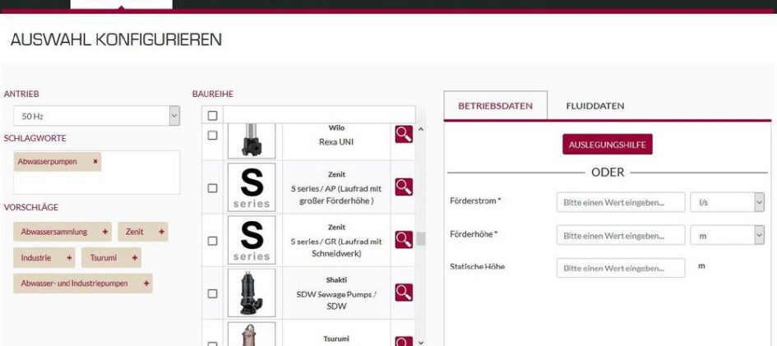777x346 pixels.
Task: Add the Zenit suggestion tag
Action: pyautogui.click(x=161, y=233)
